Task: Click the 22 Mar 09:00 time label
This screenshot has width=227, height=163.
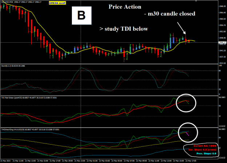Action: point(141,161)
